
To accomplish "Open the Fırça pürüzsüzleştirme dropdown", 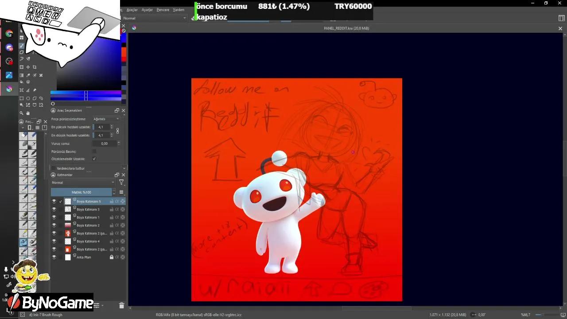I will pos(106,119).
